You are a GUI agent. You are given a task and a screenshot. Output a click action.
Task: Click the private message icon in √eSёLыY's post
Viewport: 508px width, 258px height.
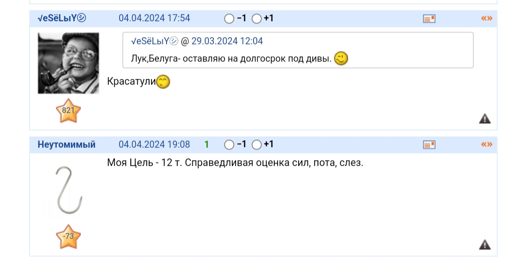[x=429, y=18]
